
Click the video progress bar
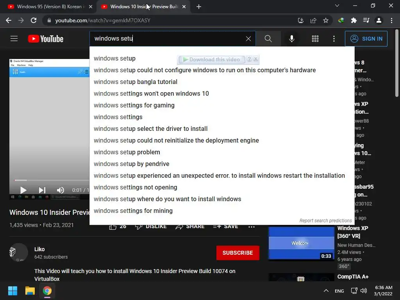pyautogui.click(x=51, y=180)
